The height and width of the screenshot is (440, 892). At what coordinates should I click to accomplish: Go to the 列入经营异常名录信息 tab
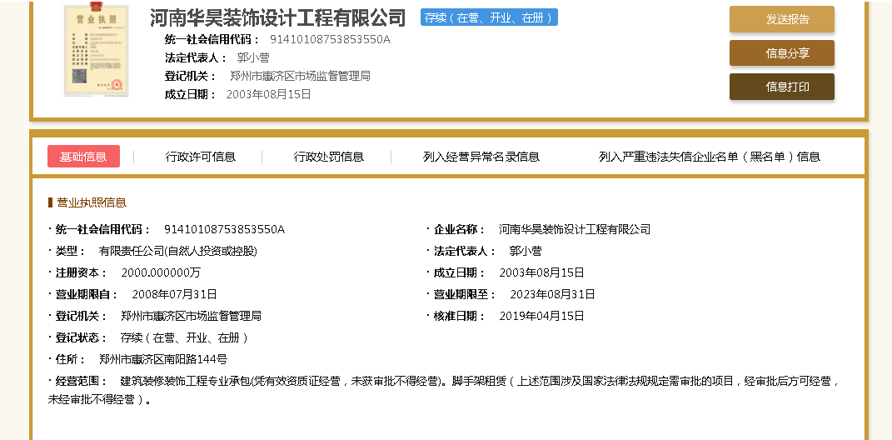tap(481, 157)
